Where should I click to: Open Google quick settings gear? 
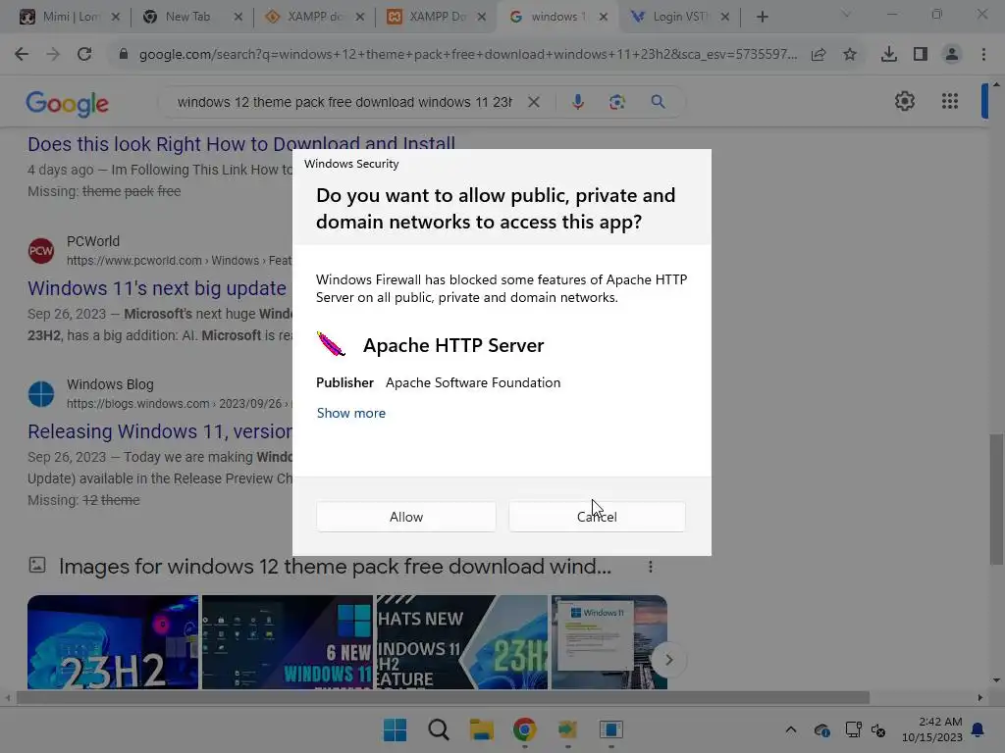point(904,101)
